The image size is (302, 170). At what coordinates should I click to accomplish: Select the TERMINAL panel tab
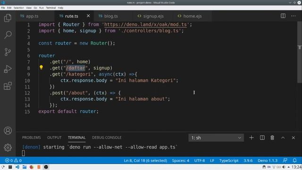76,137
